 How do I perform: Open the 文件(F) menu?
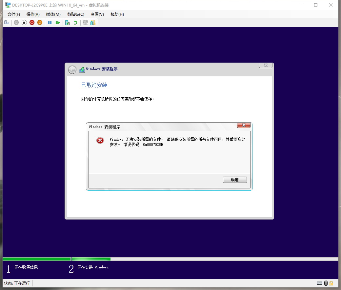14,14
